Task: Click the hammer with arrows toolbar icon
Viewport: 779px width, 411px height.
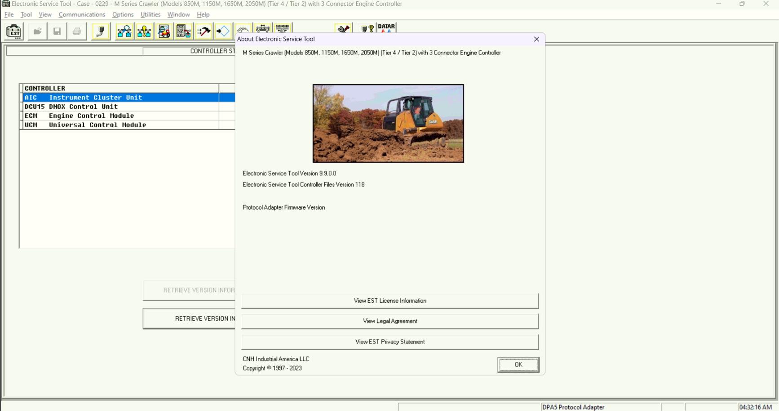Action: (204, 31)
